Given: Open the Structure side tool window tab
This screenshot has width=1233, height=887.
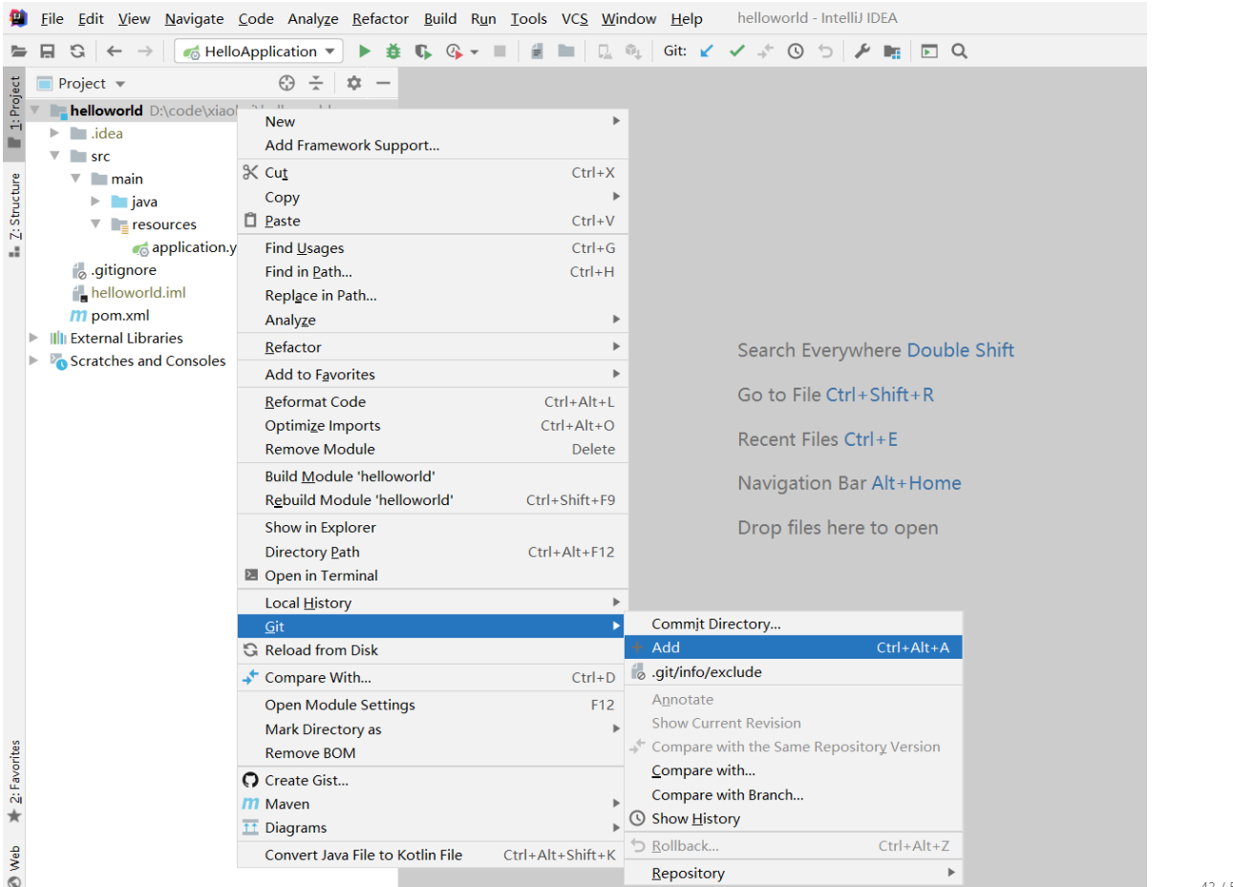Looking at the screenshot, I should coord(14,216).
